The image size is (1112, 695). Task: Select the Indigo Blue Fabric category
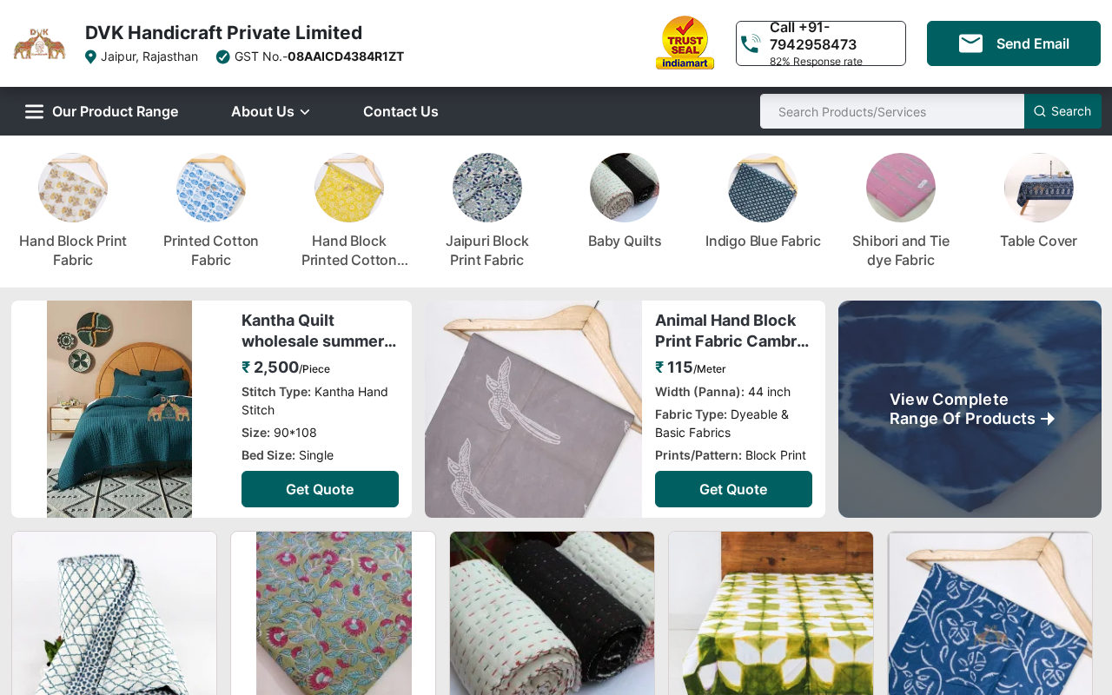point(763,241)
